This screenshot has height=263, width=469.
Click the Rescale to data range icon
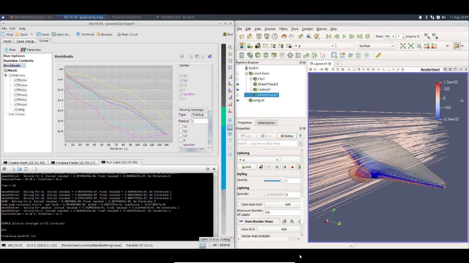(x=265, y=46)
